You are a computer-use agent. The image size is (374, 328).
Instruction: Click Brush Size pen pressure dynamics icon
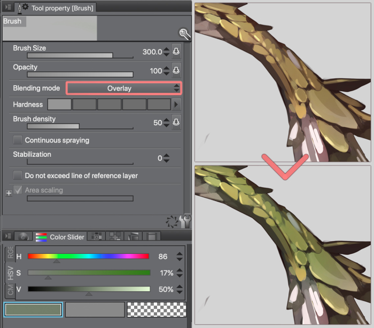pyautogui.click(x=176, y=52)
